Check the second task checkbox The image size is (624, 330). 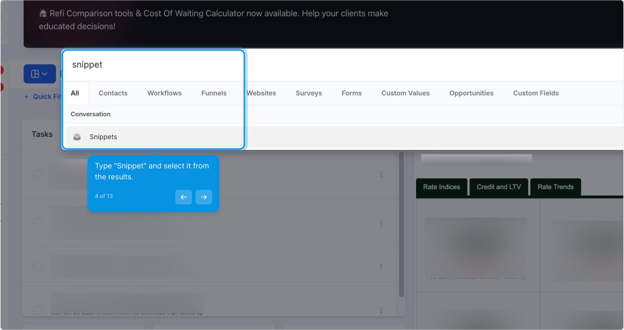(x=38, y=223)
